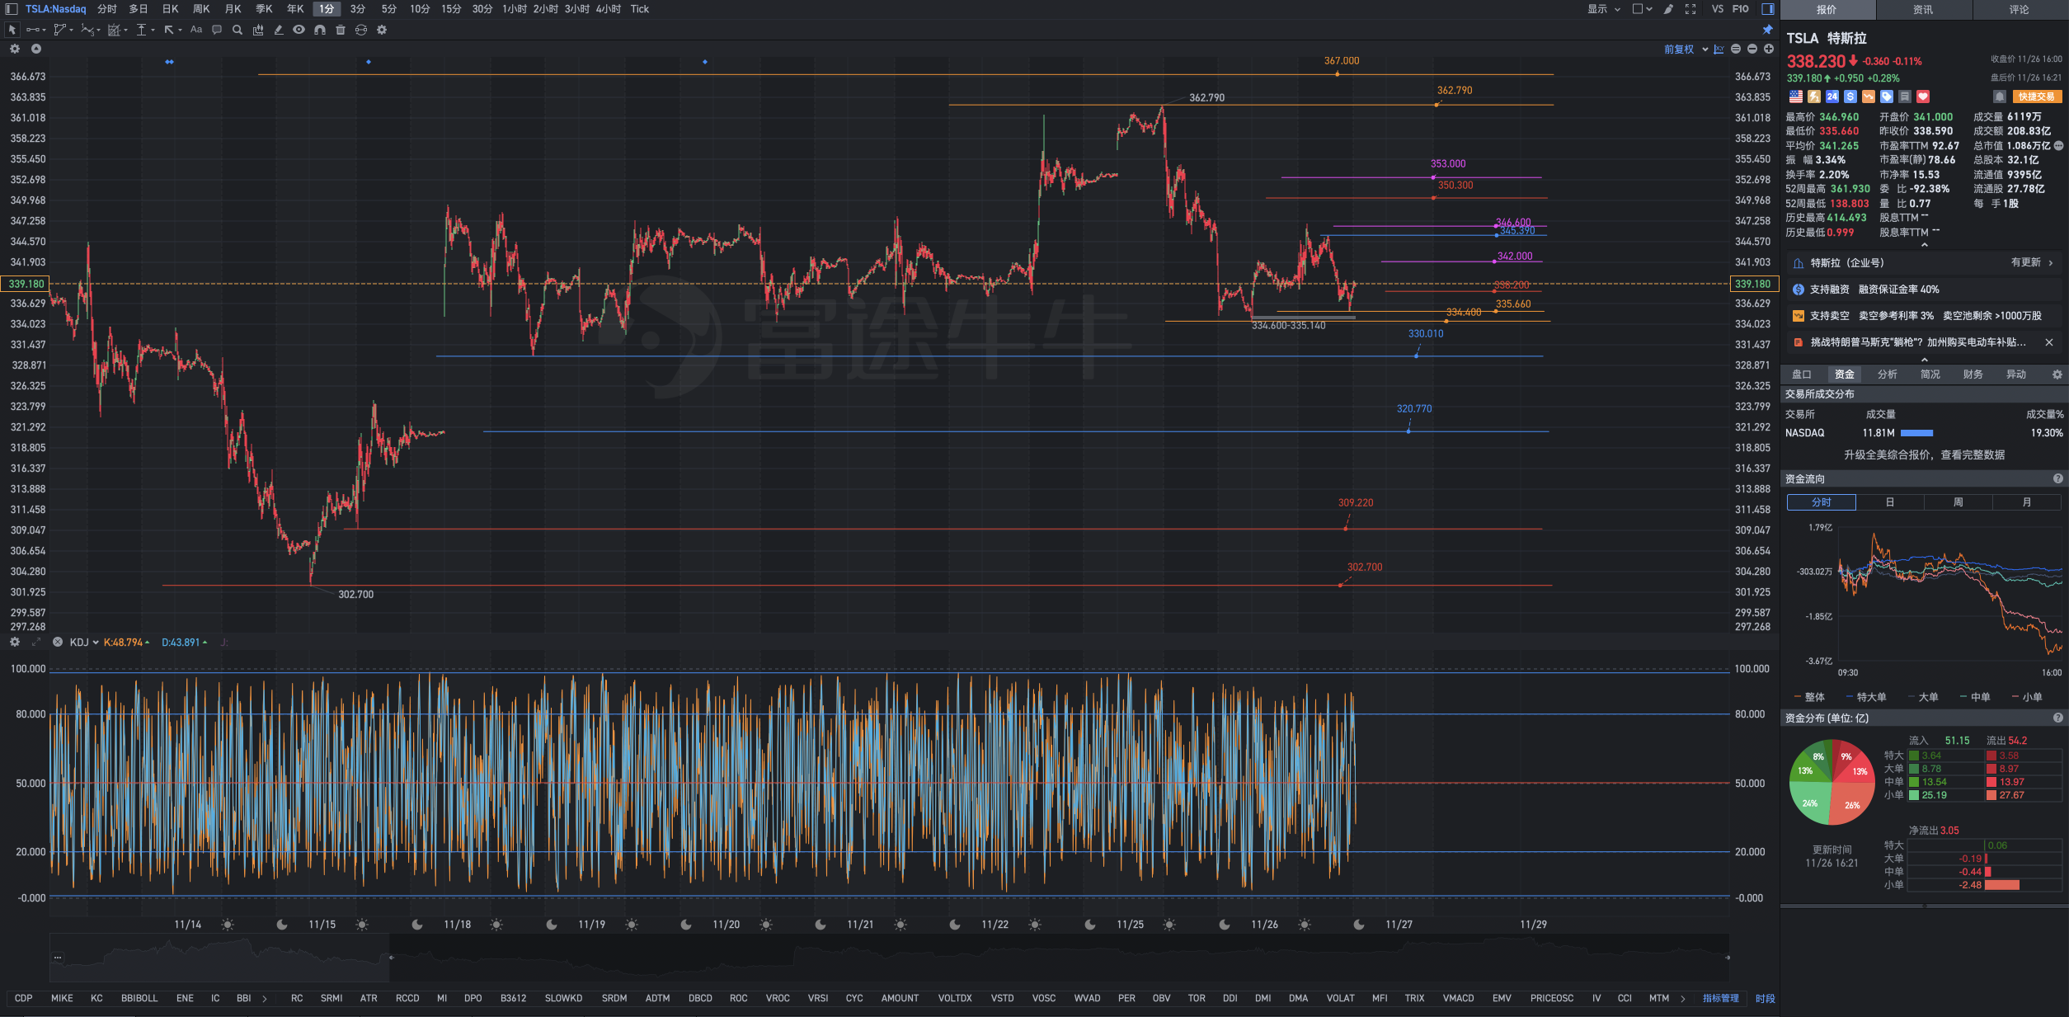
Task: Click the sync drawings icon
Action: tap(361, 30)
